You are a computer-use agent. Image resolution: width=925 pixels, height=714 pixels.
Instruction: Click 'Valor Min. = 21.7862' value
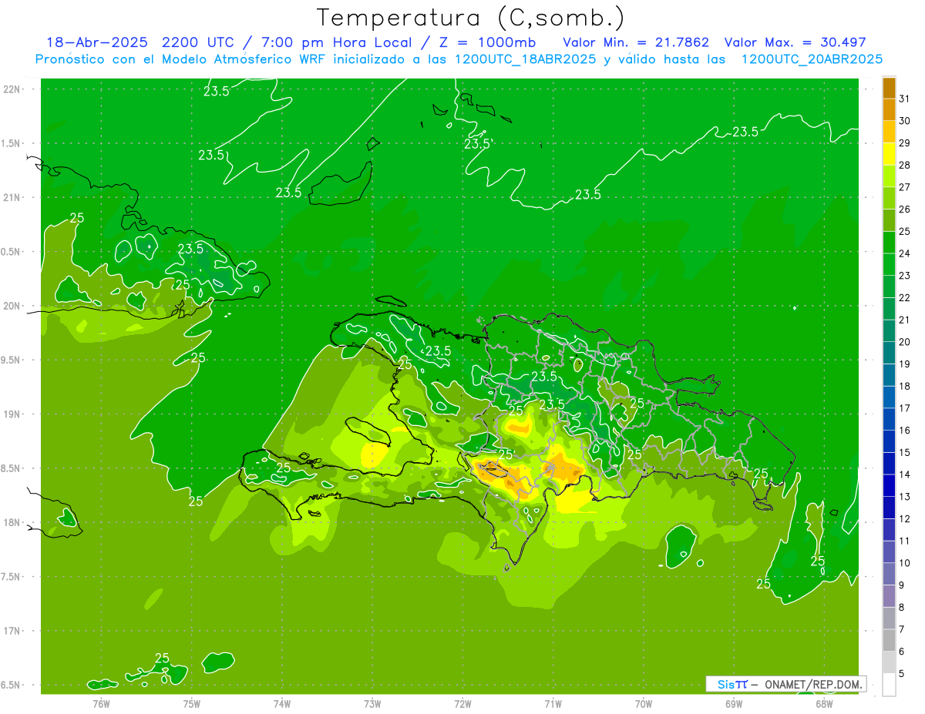[636, 42]
